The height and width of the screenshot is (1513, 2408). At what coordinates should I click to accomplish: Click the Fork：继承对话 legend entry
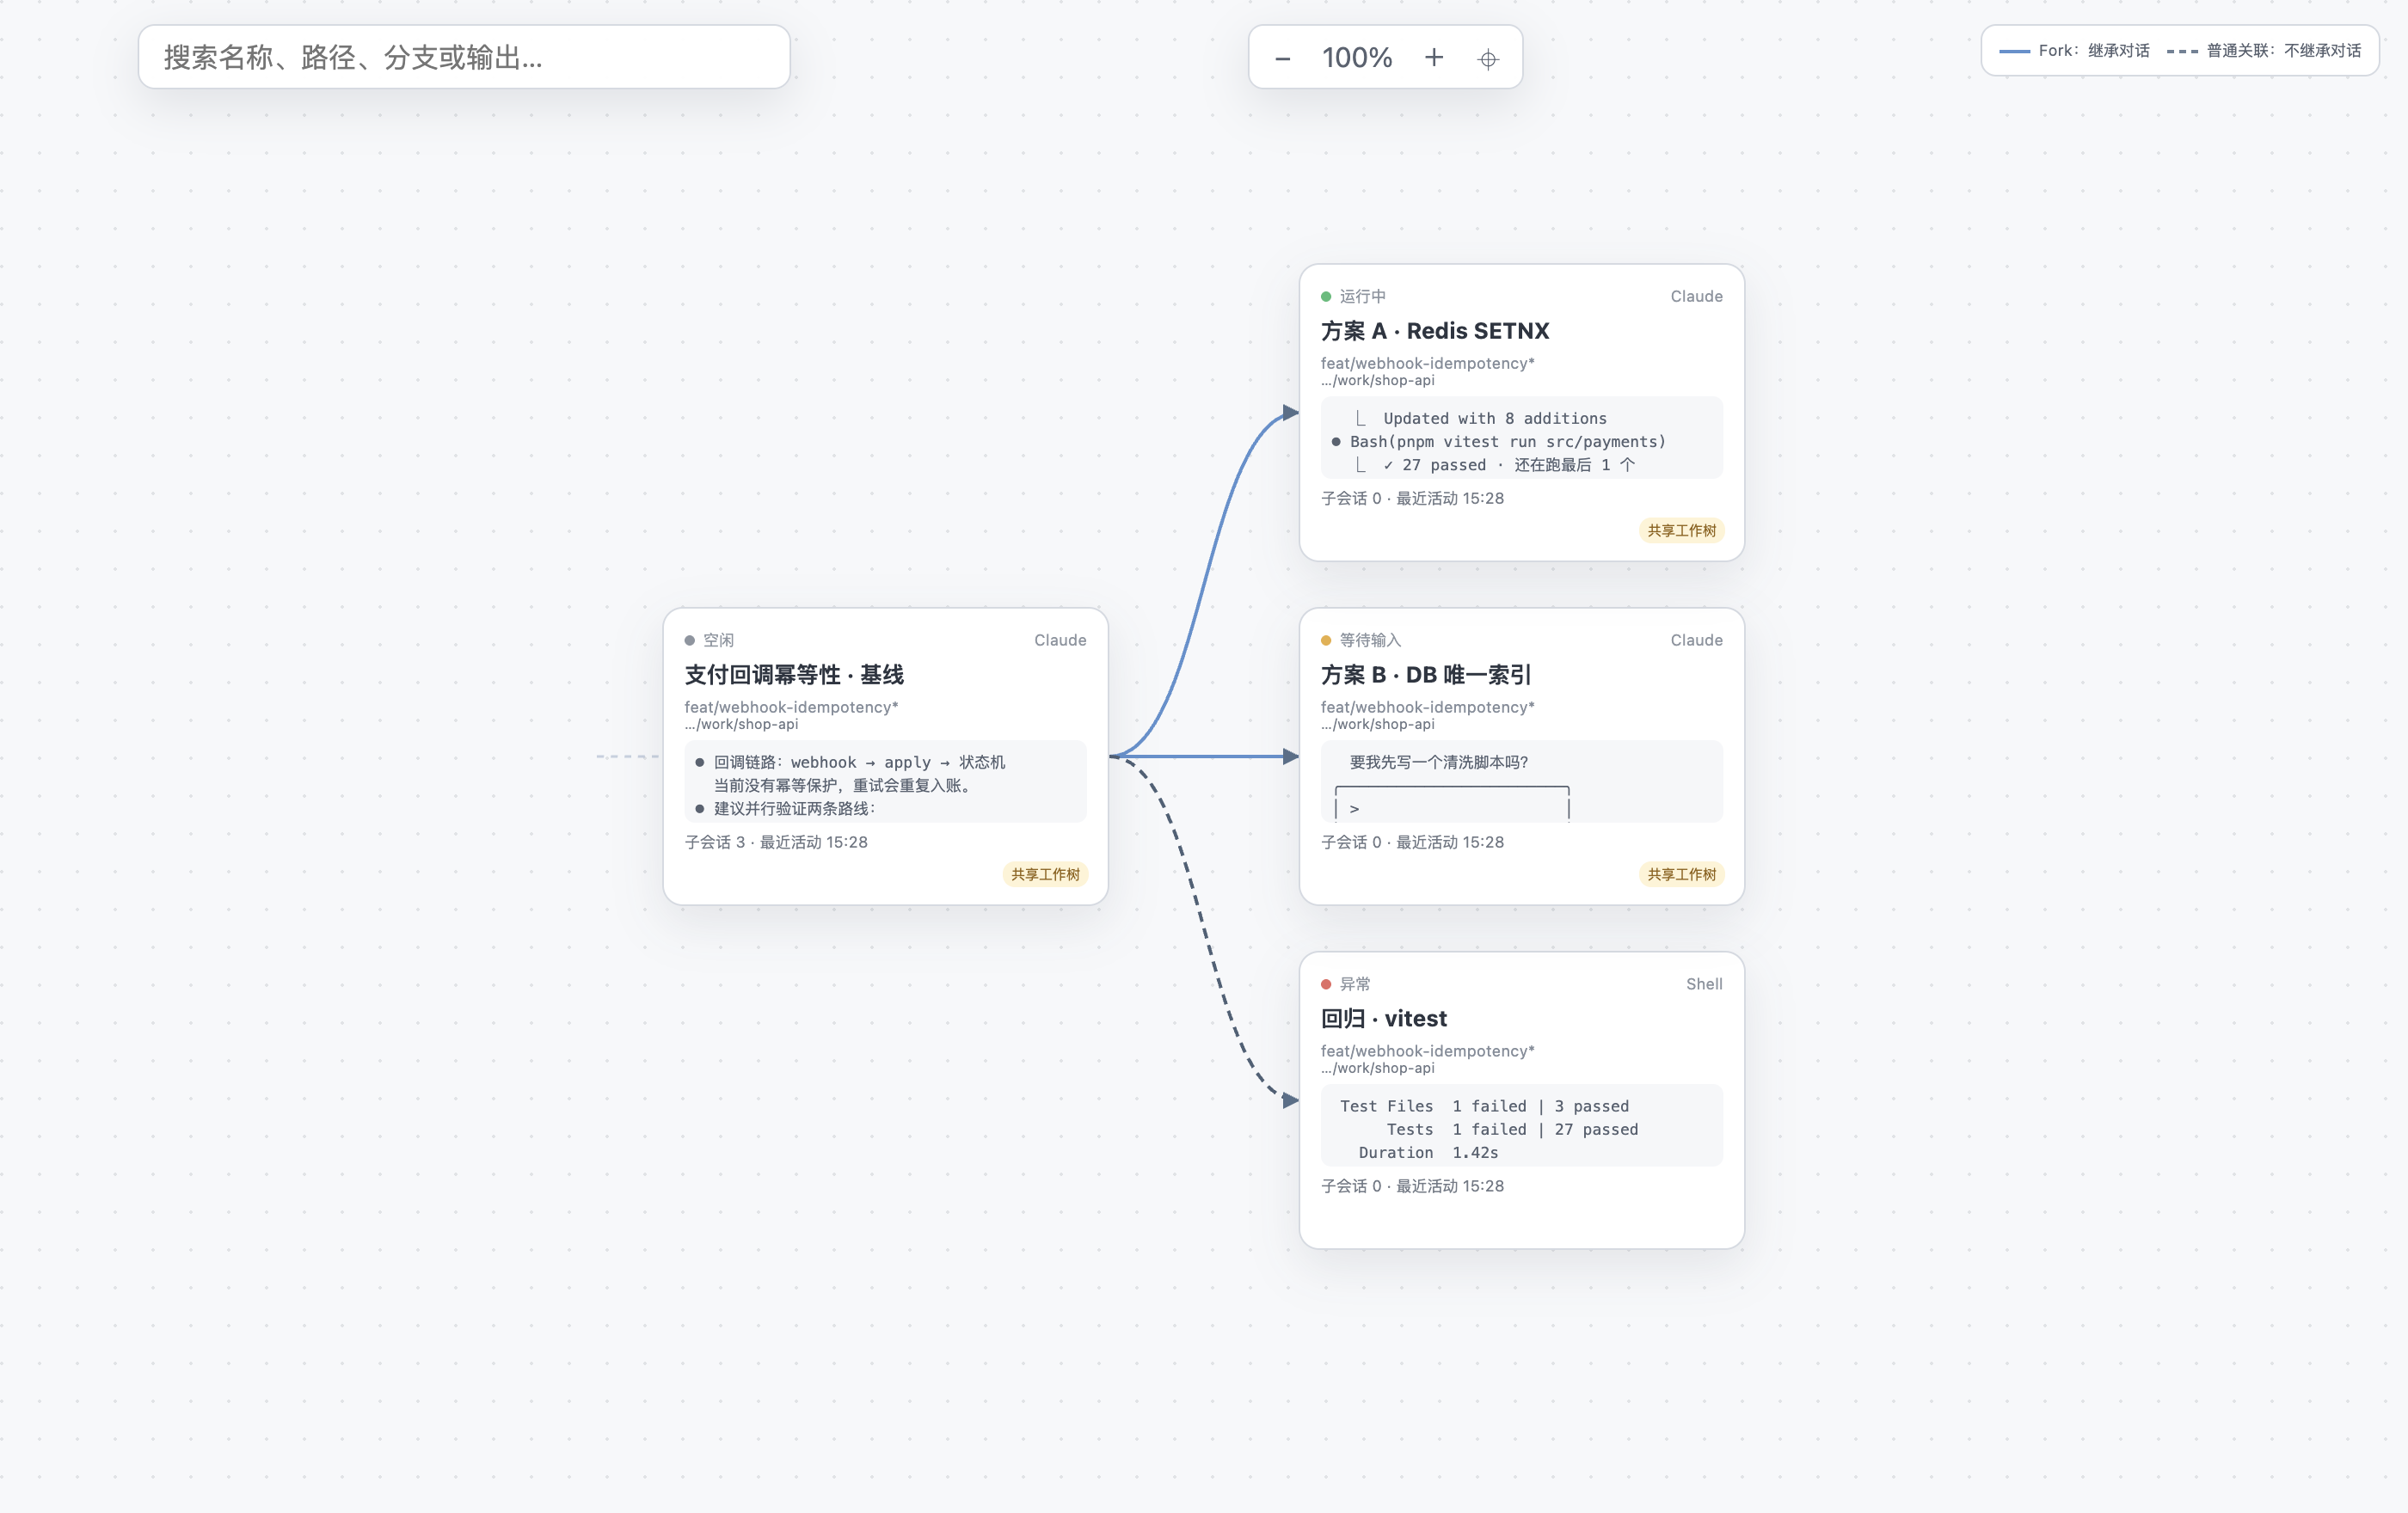point(2074,51)
